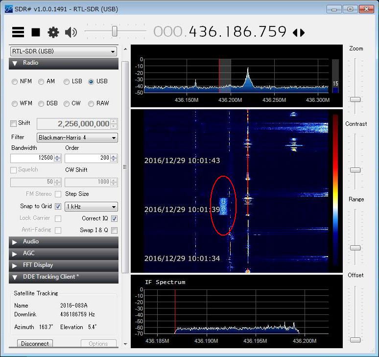Click the satellite name 2016-083A
The height and width of the screenshot is (357, 379).
click(74, 306)
